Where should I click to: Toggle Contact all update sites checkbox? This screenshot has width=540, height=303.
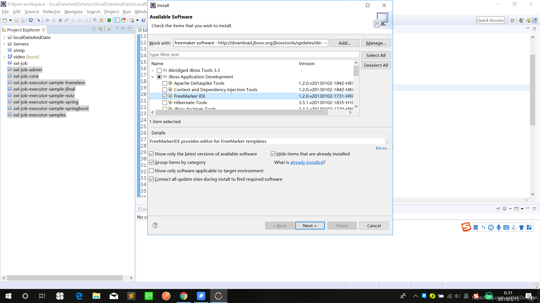point(151,179)
